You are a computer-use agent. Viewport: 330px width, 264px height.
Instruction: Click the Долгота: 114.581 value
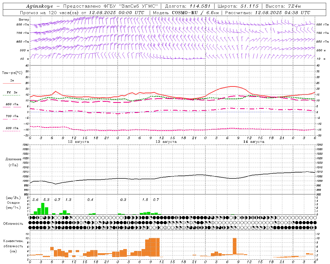coord(187,6)
